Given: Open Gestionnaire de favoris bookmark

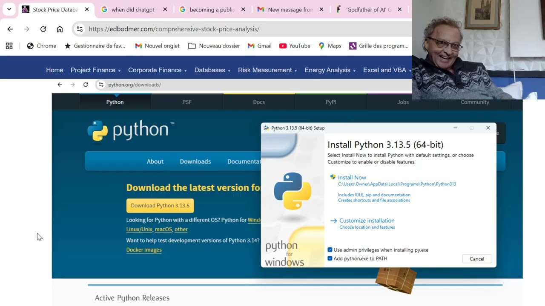Looking at the screenshot, I should tap(95, 46).
